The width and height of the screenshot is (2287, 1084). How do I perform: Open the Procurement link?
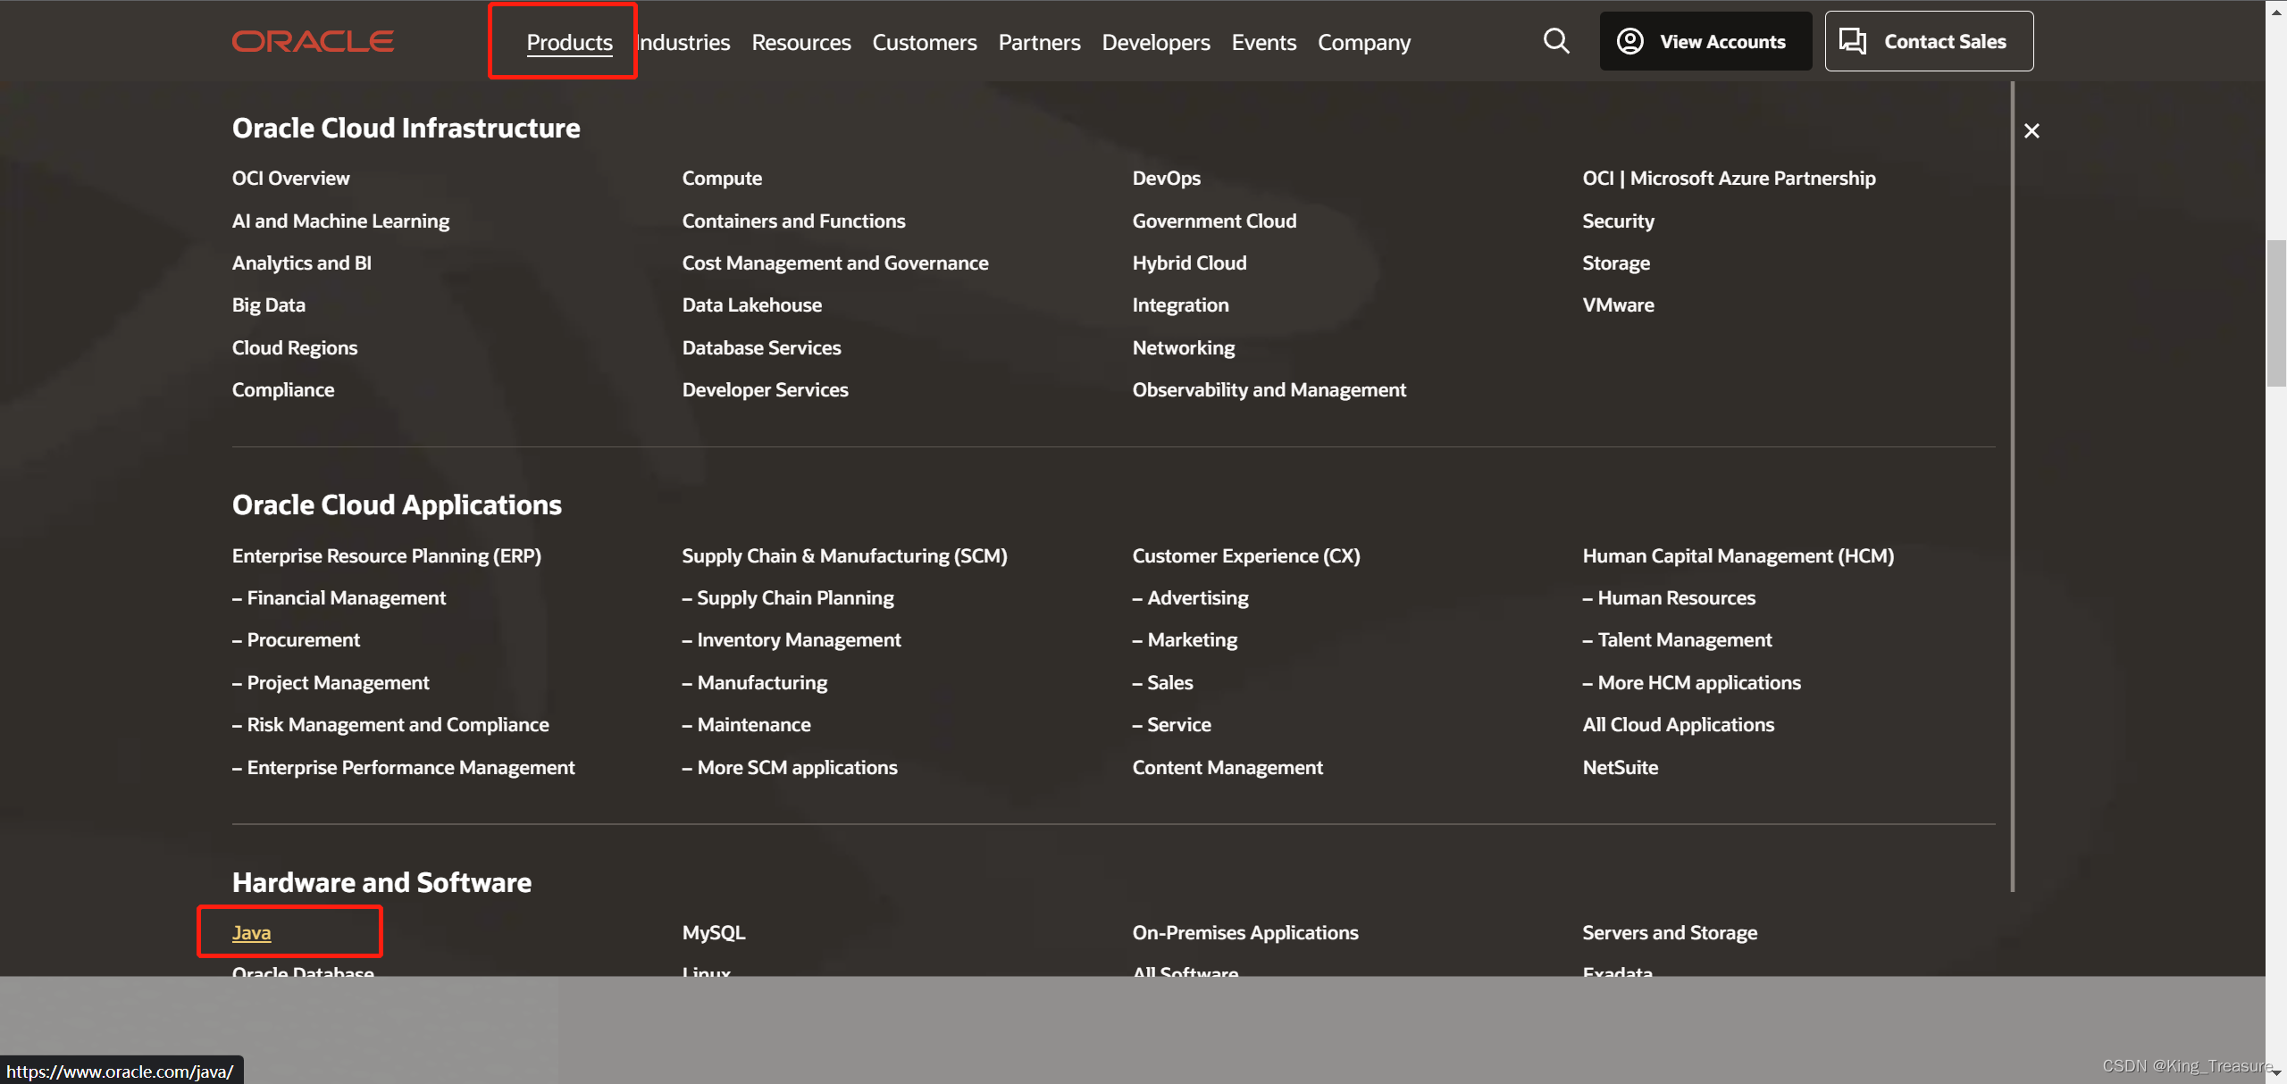coord(296,639)
